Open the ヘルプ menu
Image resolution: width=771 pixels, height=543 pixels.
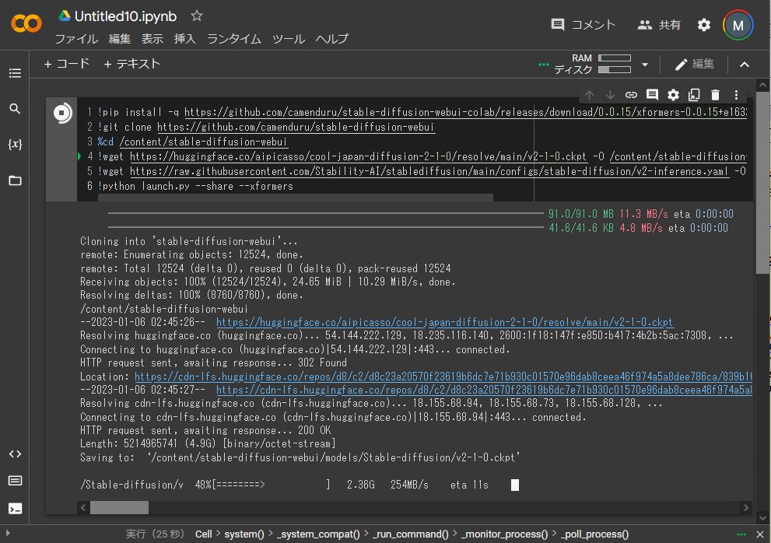332,39
